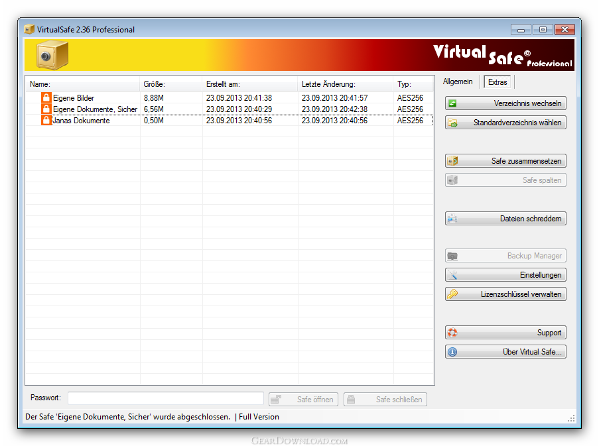Sort by Erstellt am column header
The image size is (599, 446).
tap(249, 84)
